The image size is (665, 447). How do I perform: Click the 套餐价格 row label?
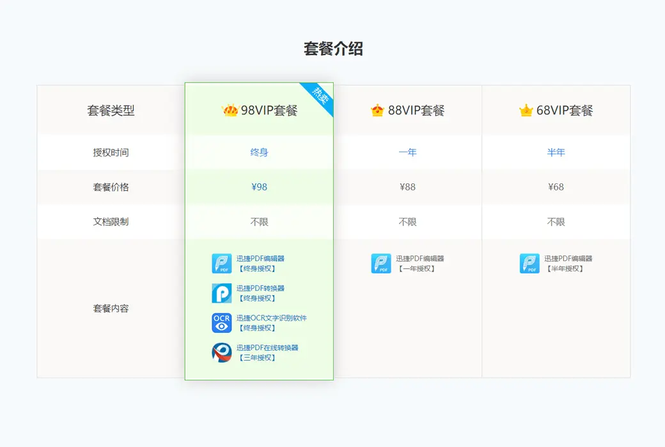[x=111, y=187]
